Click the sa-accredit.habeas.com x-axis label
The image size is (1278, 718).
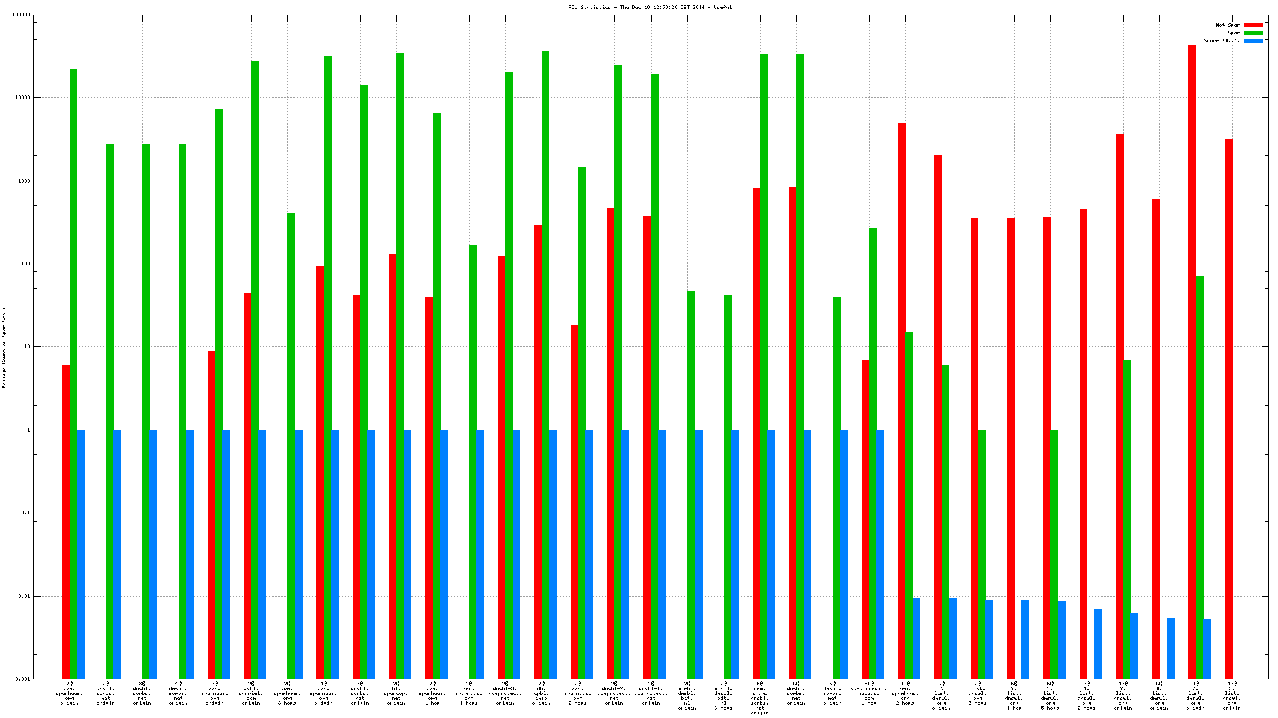[869, 693]
